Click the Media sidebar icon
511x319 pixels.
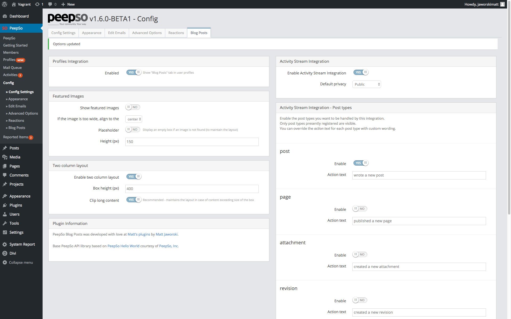[5, 157]
